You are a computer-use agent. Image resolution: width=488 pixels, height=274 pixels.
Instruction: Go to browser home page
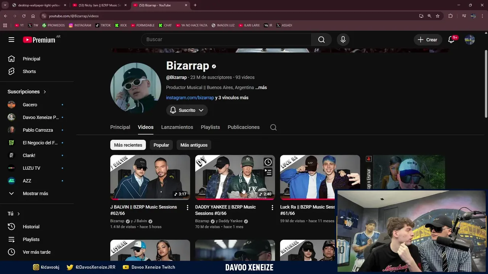[x=33, y=16]
